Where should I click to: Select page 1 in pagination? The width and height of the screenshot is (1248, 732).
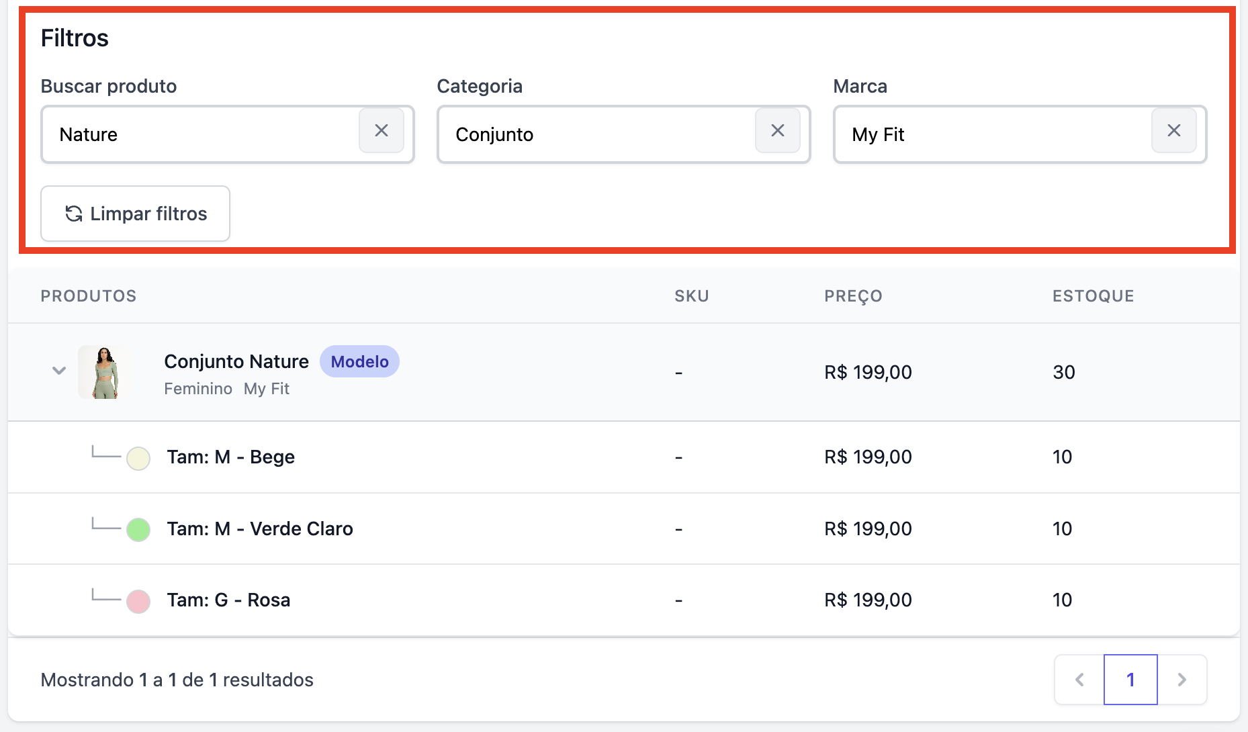click(x=1130, y=680)
